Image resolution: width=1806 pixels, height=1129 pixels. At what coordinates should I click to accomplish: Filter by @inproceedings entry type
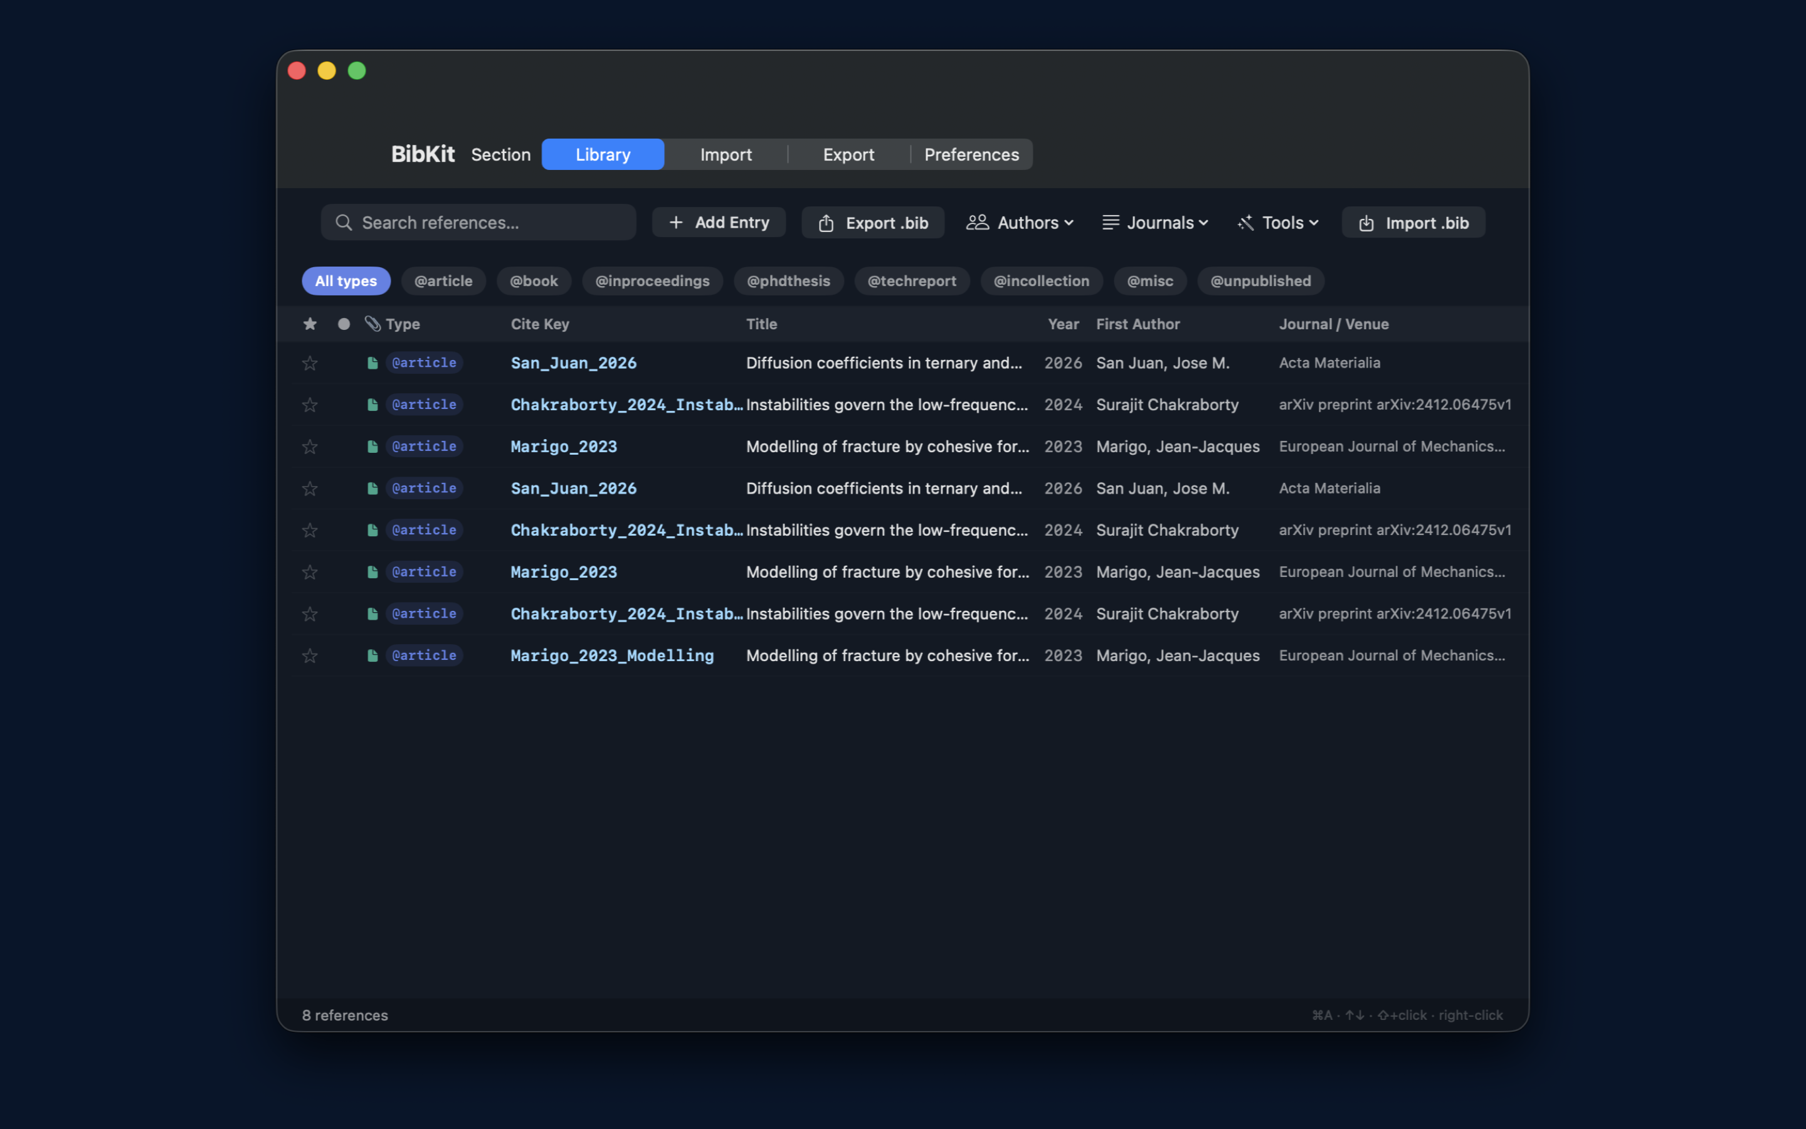coord(652,281)
